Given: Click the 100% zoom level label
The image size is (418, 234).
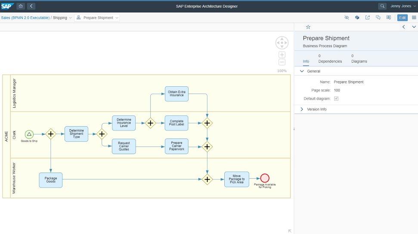Looking at the screenshot, I should pyautogui.click(x=282, y=71).
